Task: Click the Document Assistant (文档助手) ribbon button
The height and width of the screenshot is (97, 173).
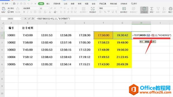Action: tap(144, 10)
